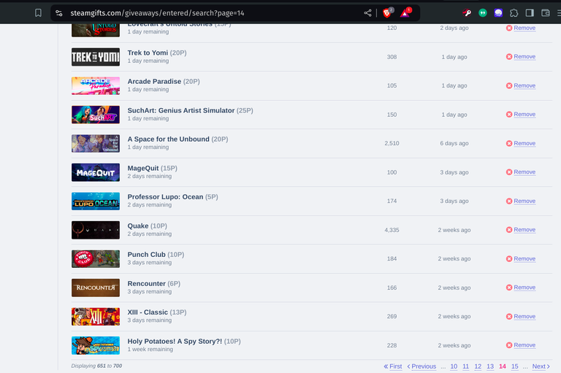
Task: Jump to page 12
Action: coord(478,366)
